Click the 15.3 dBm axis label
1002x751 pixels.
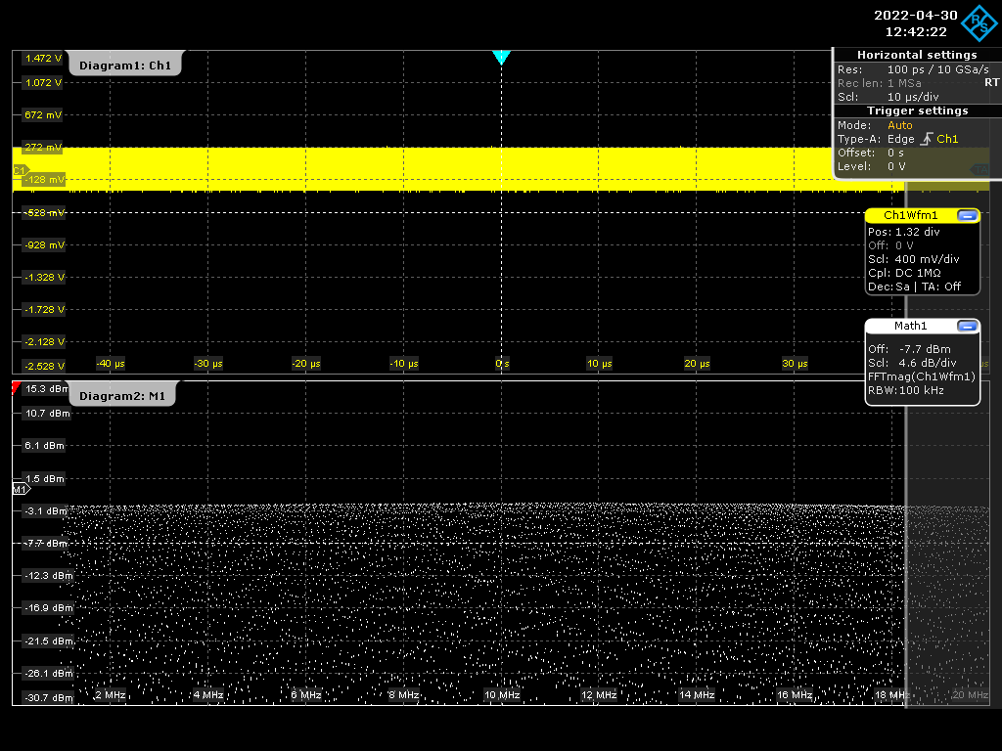point(47,388)
